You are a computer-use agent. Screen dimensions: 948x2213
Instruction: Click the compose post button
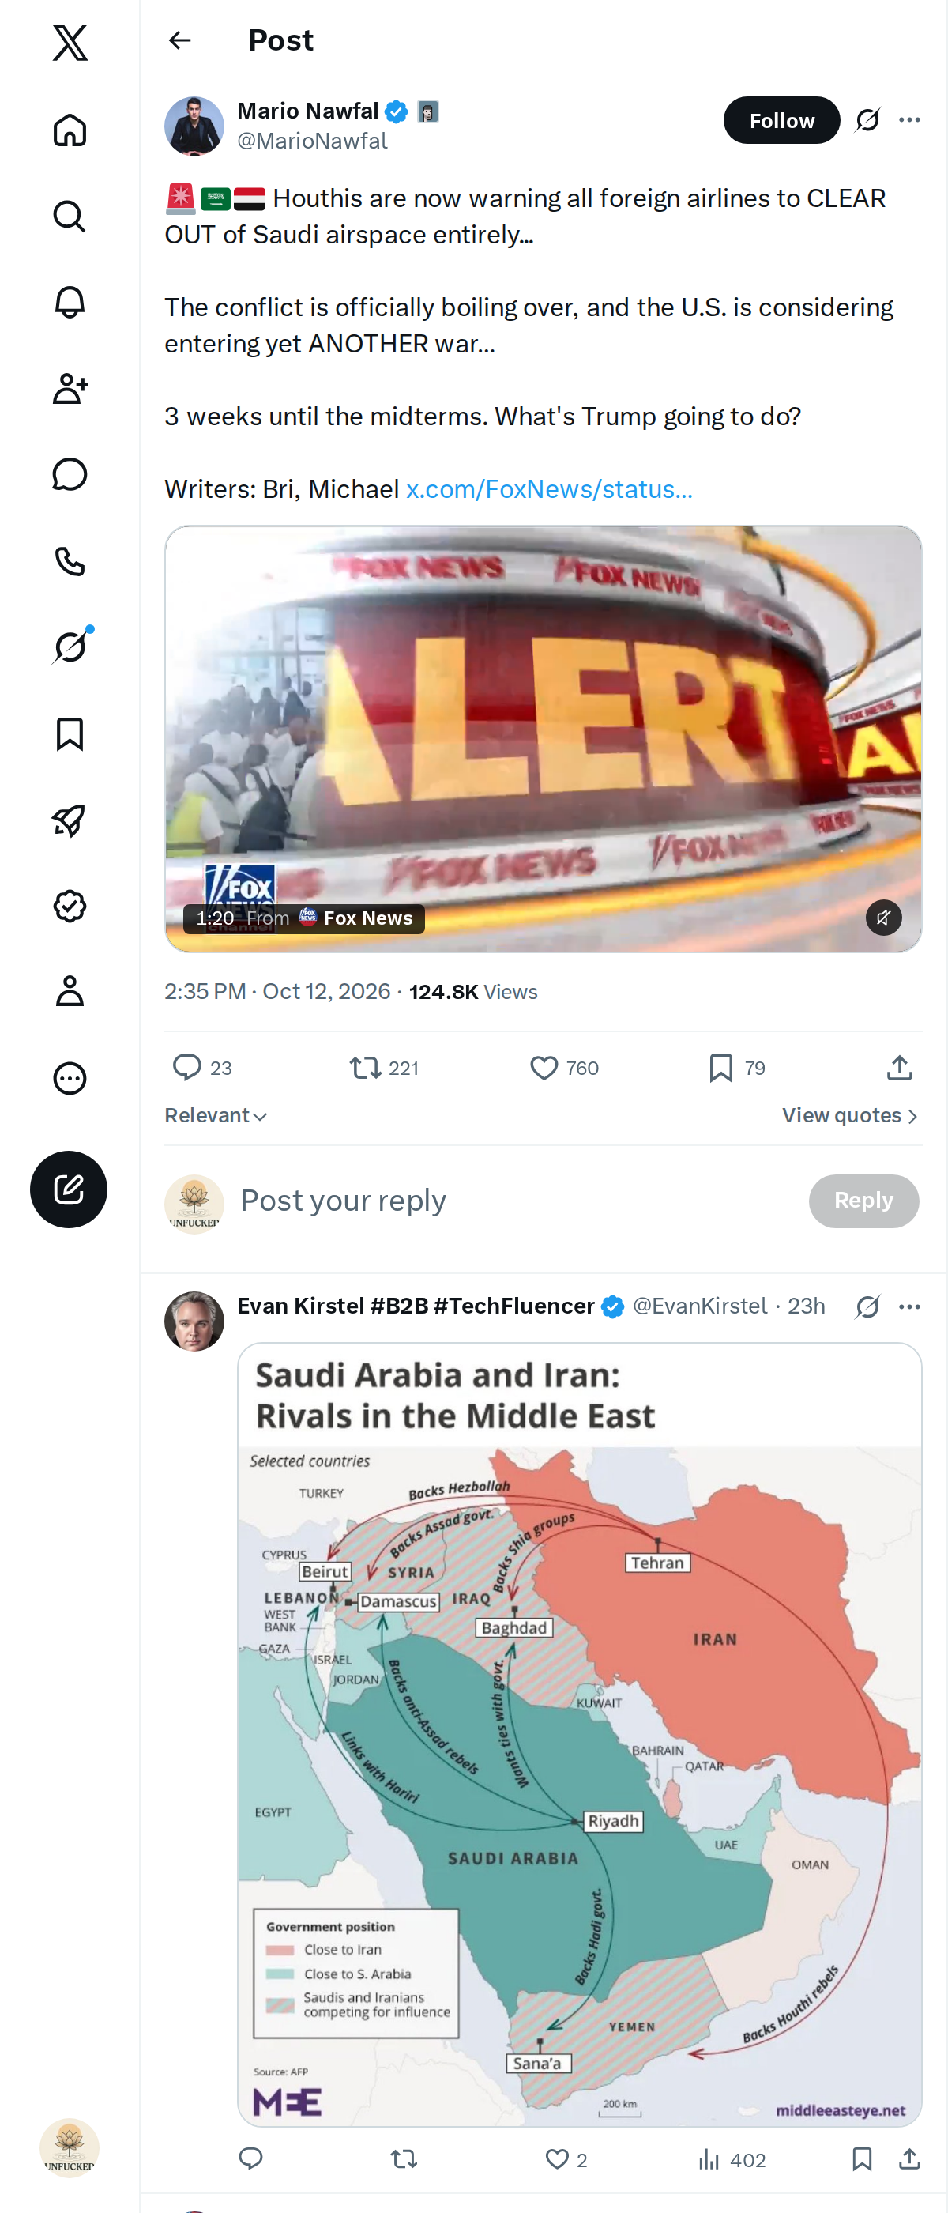69,1189
